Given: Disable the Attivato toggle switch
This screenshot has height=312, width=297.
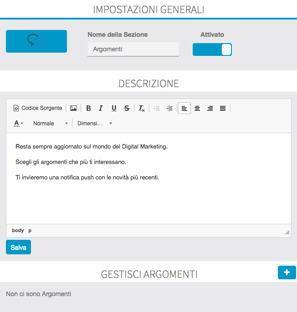Looking at the screenshot, I should 212,50.
